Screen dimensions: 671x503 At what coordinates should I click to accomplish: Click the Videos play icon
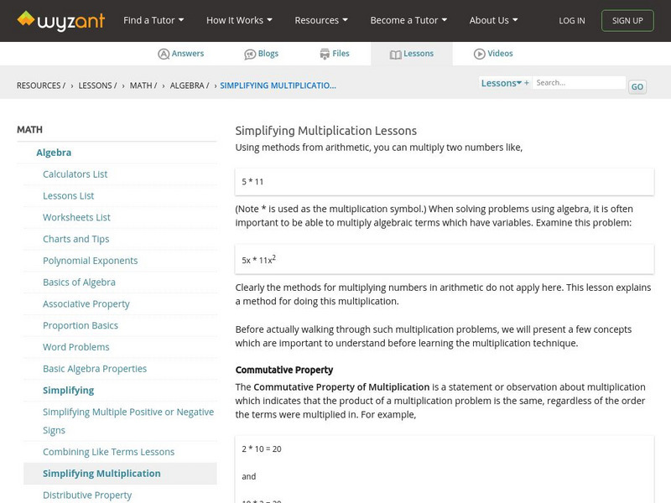(480, 54)
